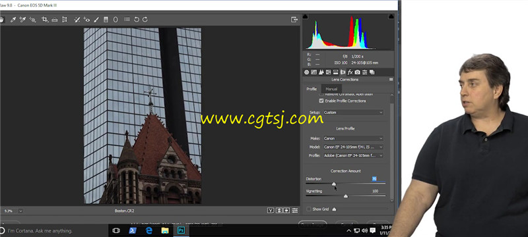This screenshot has height=237, width=528.
Task: Cycle before/after views with Y icon
Action: (271, 211)
